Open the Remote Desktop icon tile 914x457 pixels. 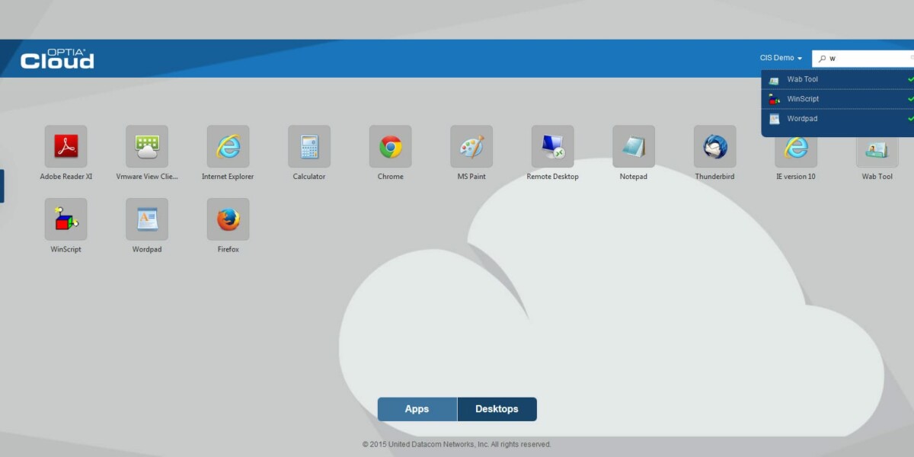553,146
